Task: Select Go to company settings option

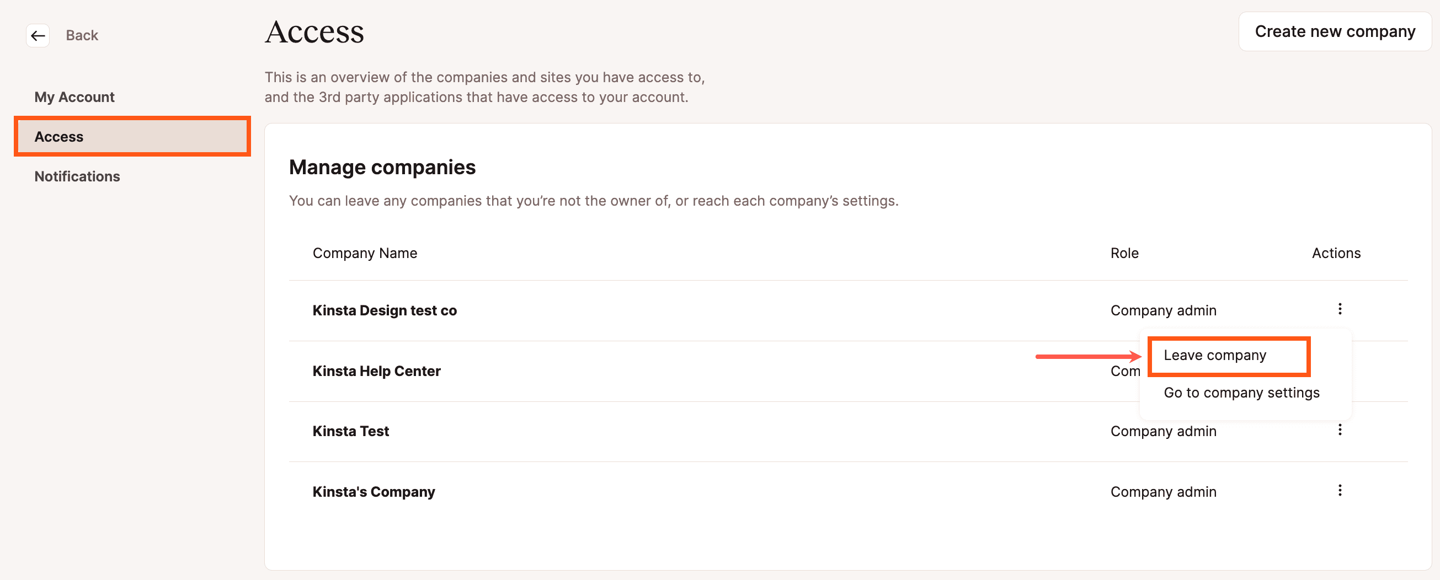Action: (x=1241, y=393)
